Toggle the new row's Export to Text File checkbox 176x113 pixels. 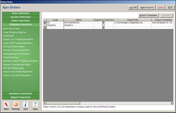point(103,28)
